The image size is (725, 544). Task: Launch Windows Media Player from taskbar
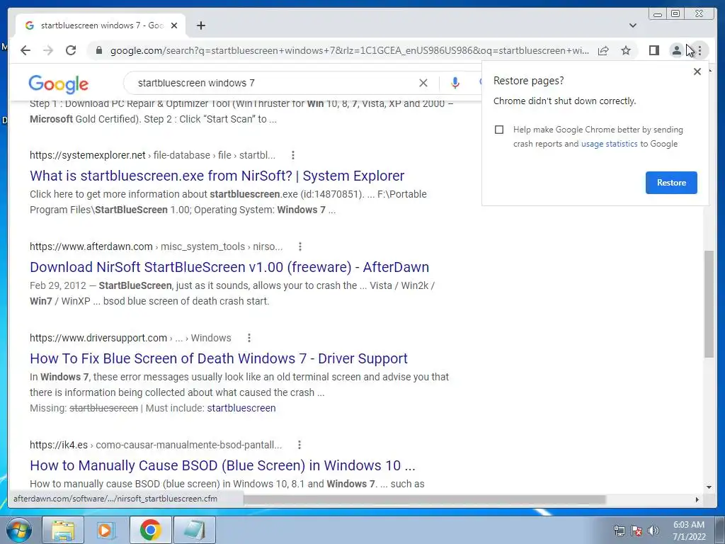point(106,530)
